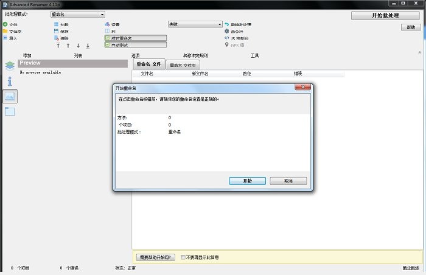Toggle pair renaming (成对重命名) checkbox
The image size is (426, 275).
pyautogui.click(x=108, y=38)
